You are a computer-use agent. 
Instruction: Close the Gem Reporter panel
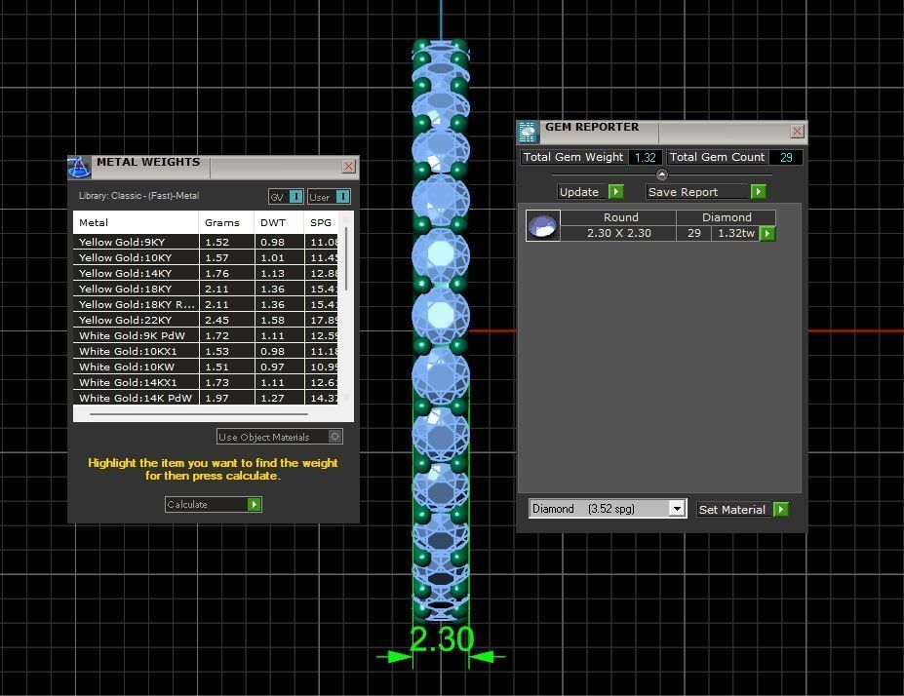[x=797, y=131]
